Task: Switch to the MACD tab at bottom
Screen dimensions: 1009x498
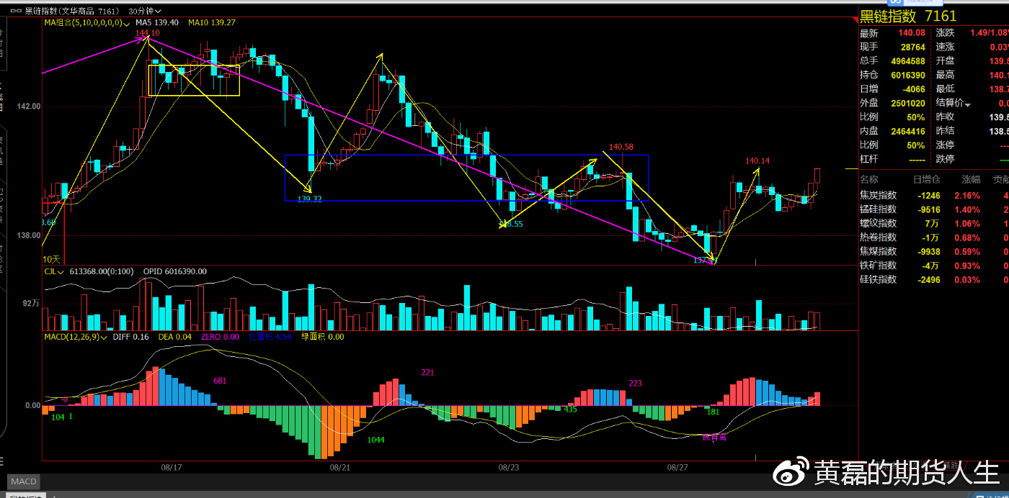Action: (23, 481)
